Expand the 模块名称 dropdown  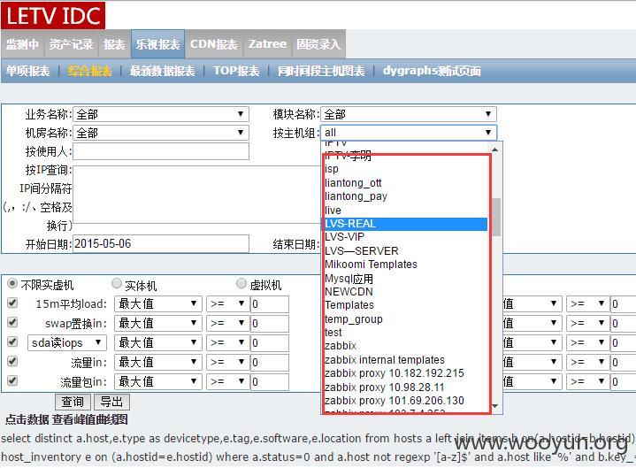pos(409,114)
